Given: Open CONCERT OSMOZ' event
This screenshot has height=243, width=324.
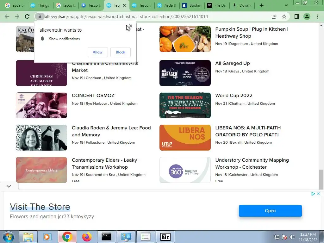Looking at the screenshot, I should tap(94, 96).
